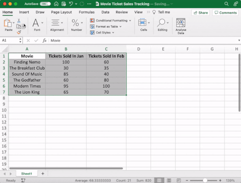
Task: Open the Search magnifier in title bar
Action: [x=226, y=4]
